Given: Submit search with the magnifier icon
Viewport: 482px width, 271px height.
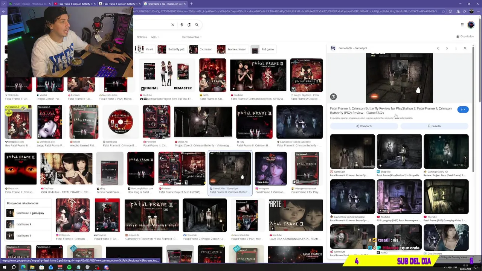Looking at the screenshot, I should (x=197, y=25).
